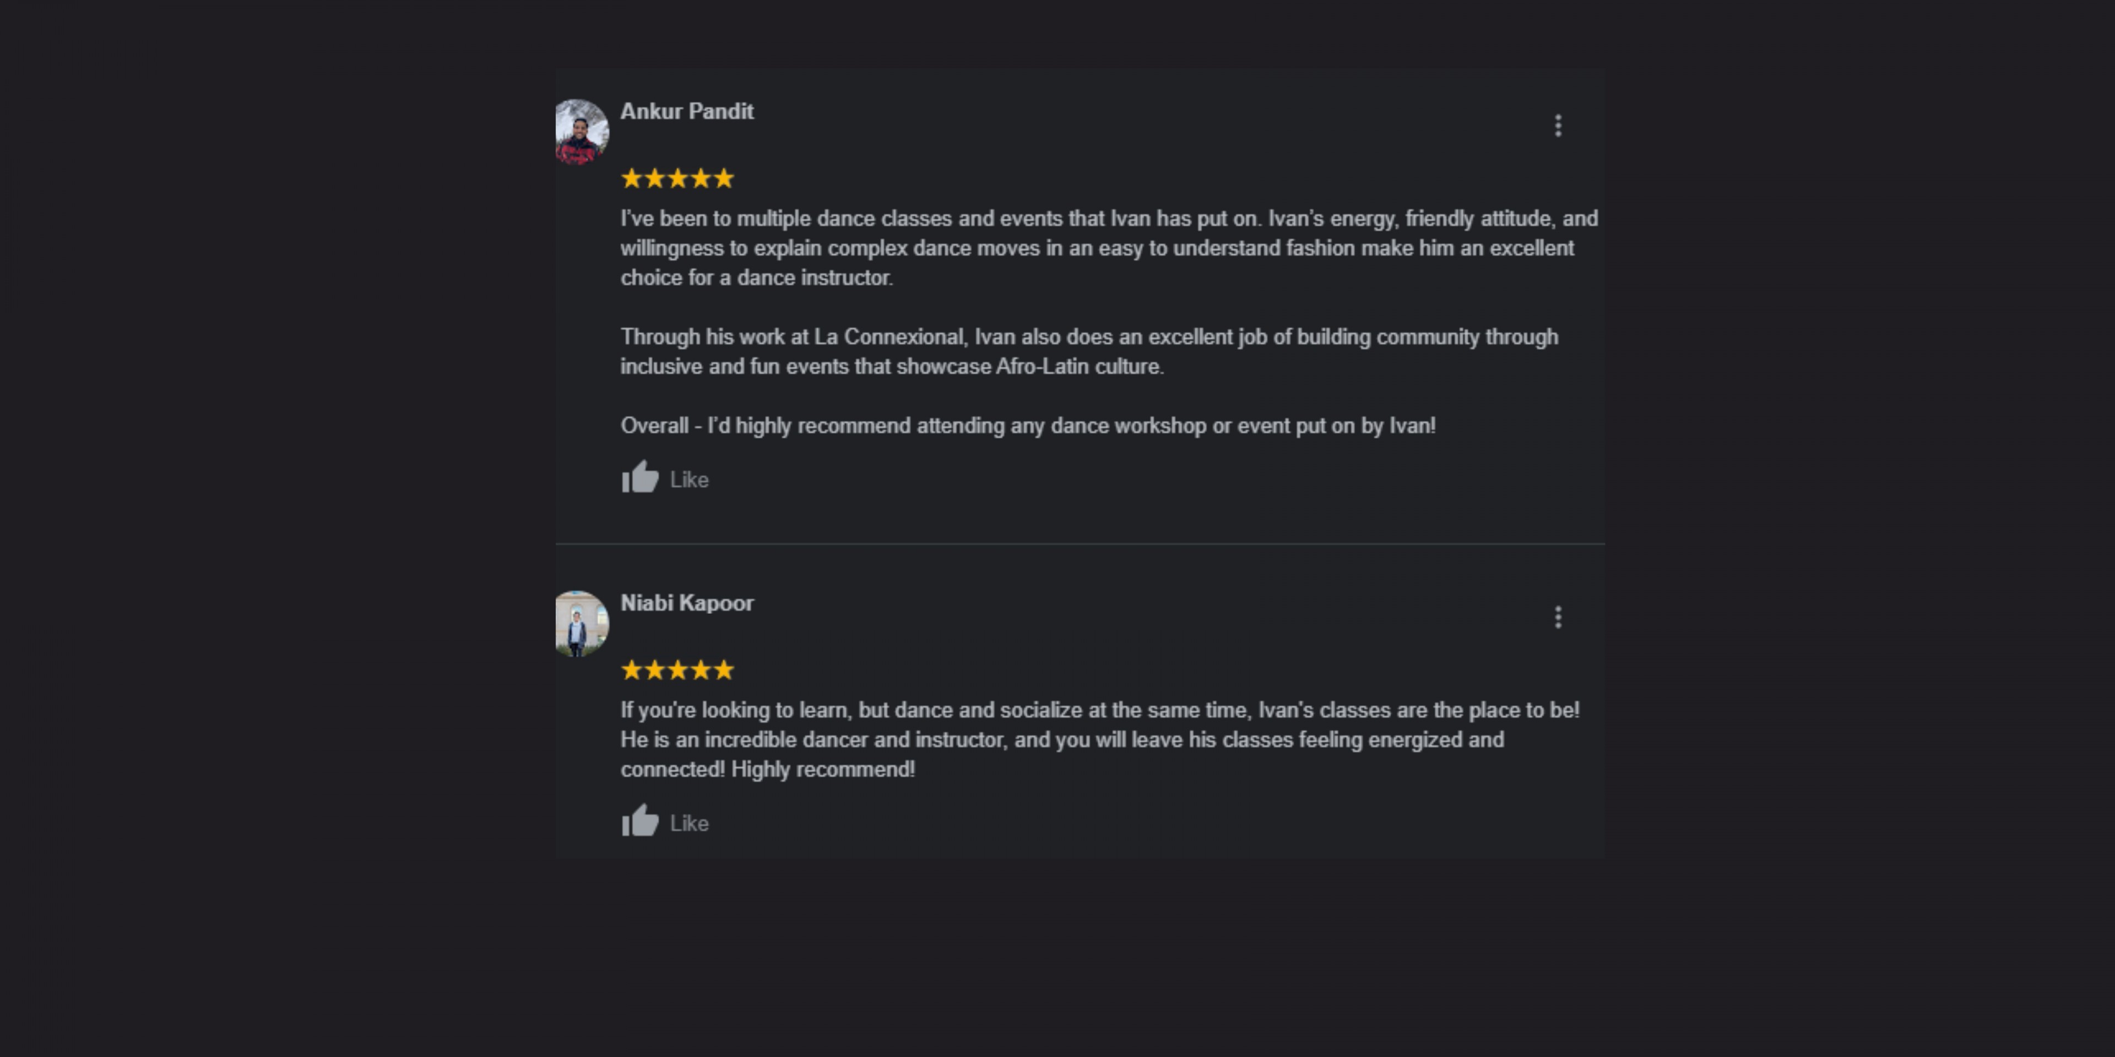The image size is (2115, 1057).
Task: Click the 'Like' text below Niabi's review
Action: point(689,824)
